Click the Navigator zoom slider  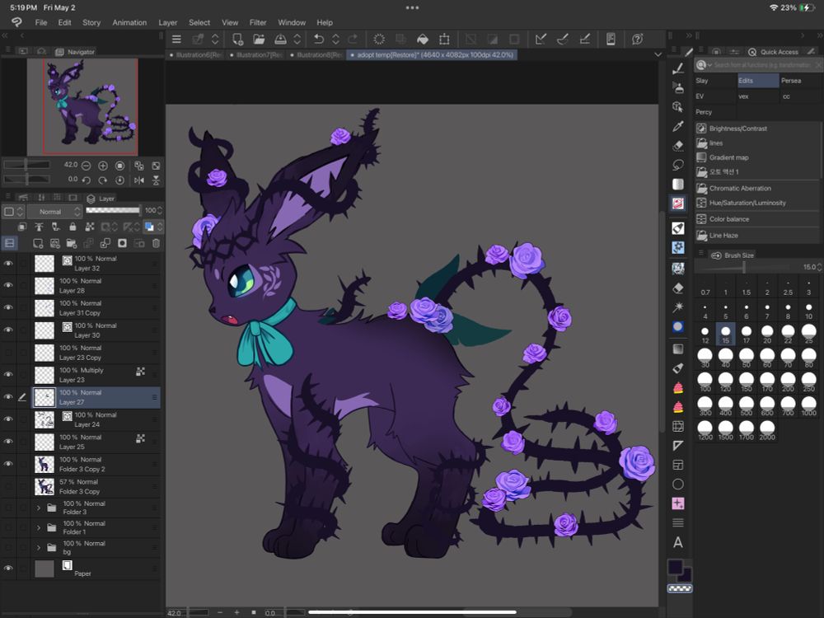click(26, 165)
